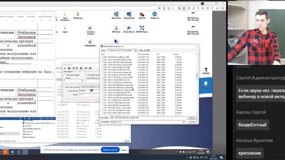
Task: Click the monitor icon in top toolbar
Action: pos(189,8)
